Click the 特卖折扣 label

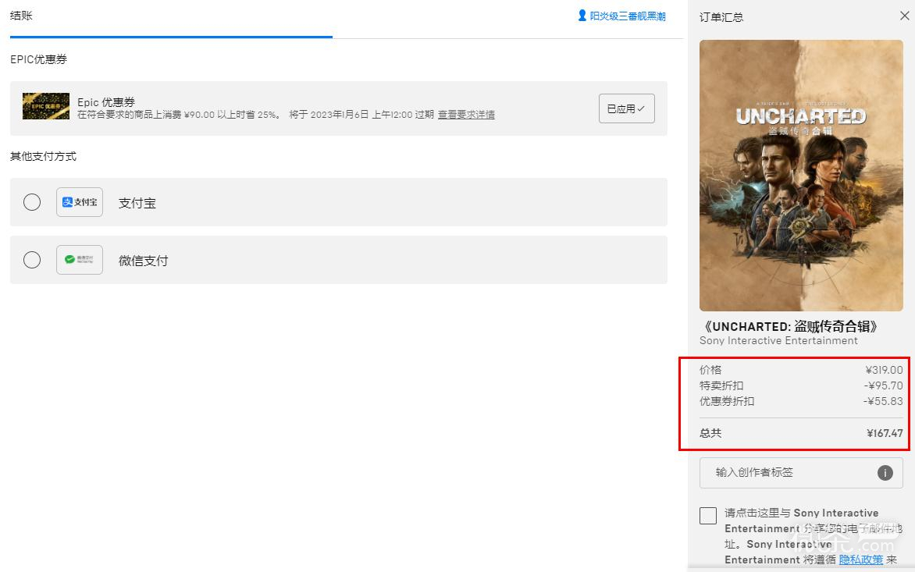[721, 385]
